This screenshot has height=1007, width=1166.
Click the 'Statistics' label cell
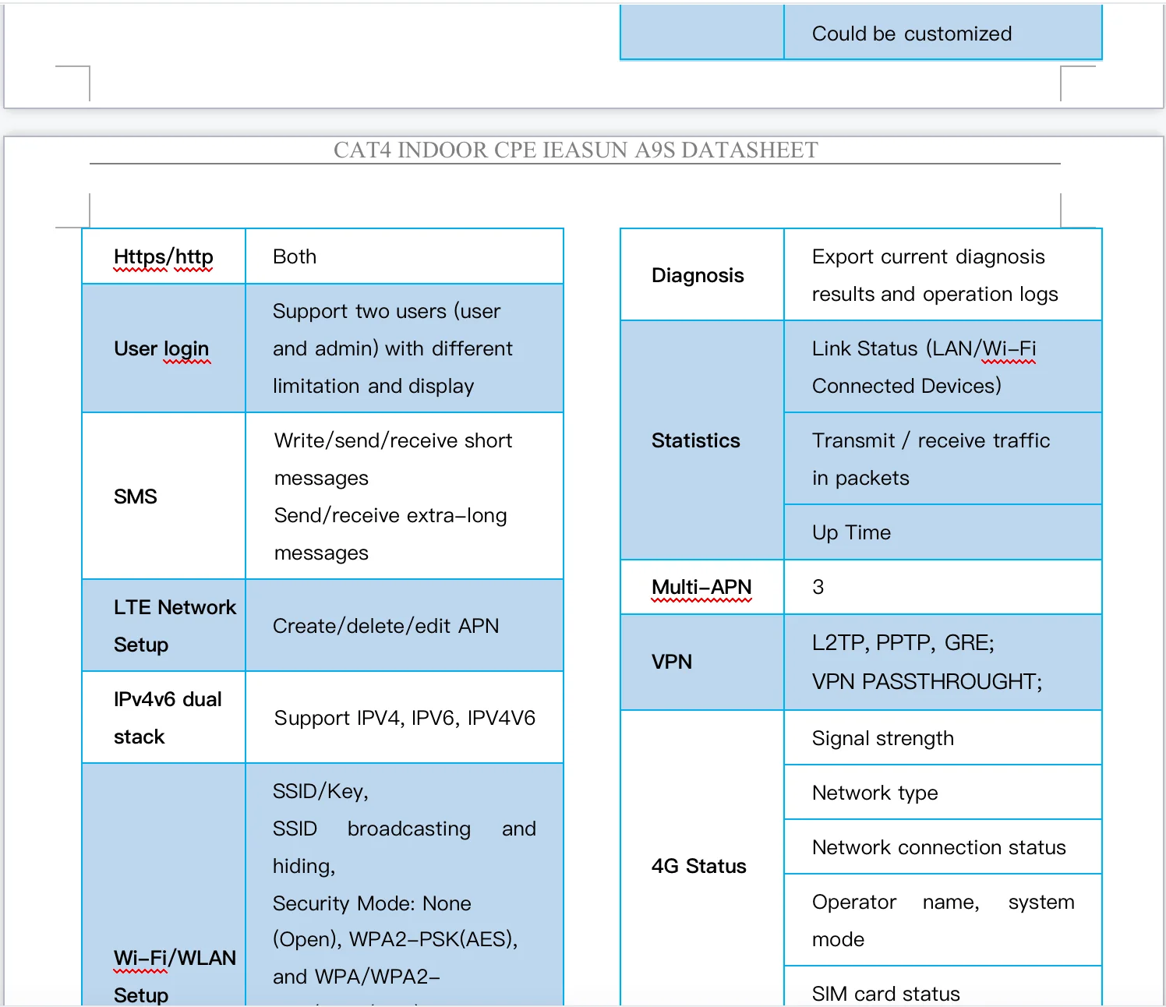(x=695, y=440)
